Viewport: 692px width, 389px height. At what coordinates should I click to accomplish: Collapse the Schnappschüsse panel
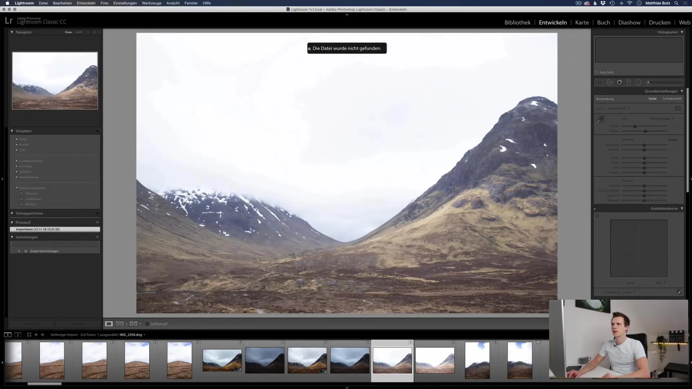pyautogui.click(x=12, y=213)
